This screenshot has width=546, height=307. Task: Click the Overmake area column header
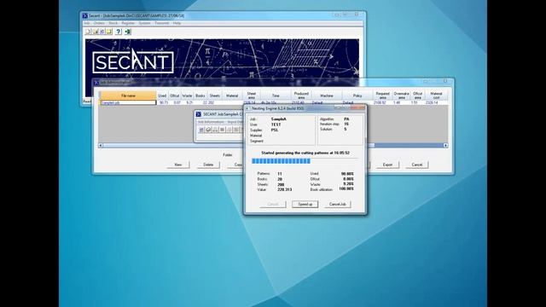[401, 96]
